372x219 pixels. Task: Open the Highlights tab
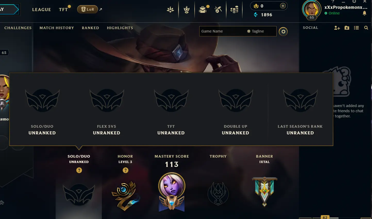pyautogui.click(x=120, y=28)
